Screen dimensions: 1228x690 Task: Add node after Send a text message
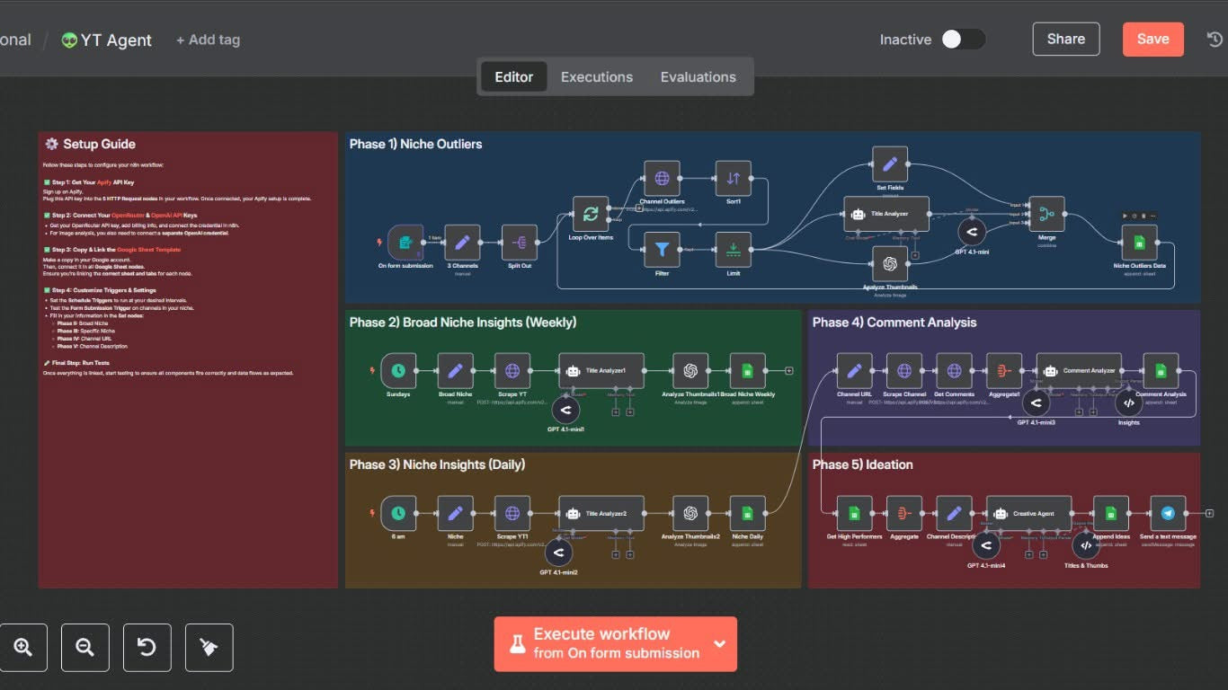tap(1209, 513)
